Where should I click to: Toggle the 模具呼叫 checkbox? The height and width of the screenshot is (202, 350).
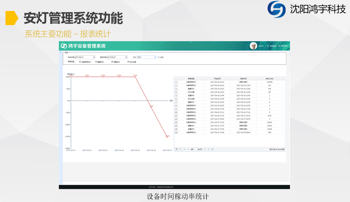[96, 62]
